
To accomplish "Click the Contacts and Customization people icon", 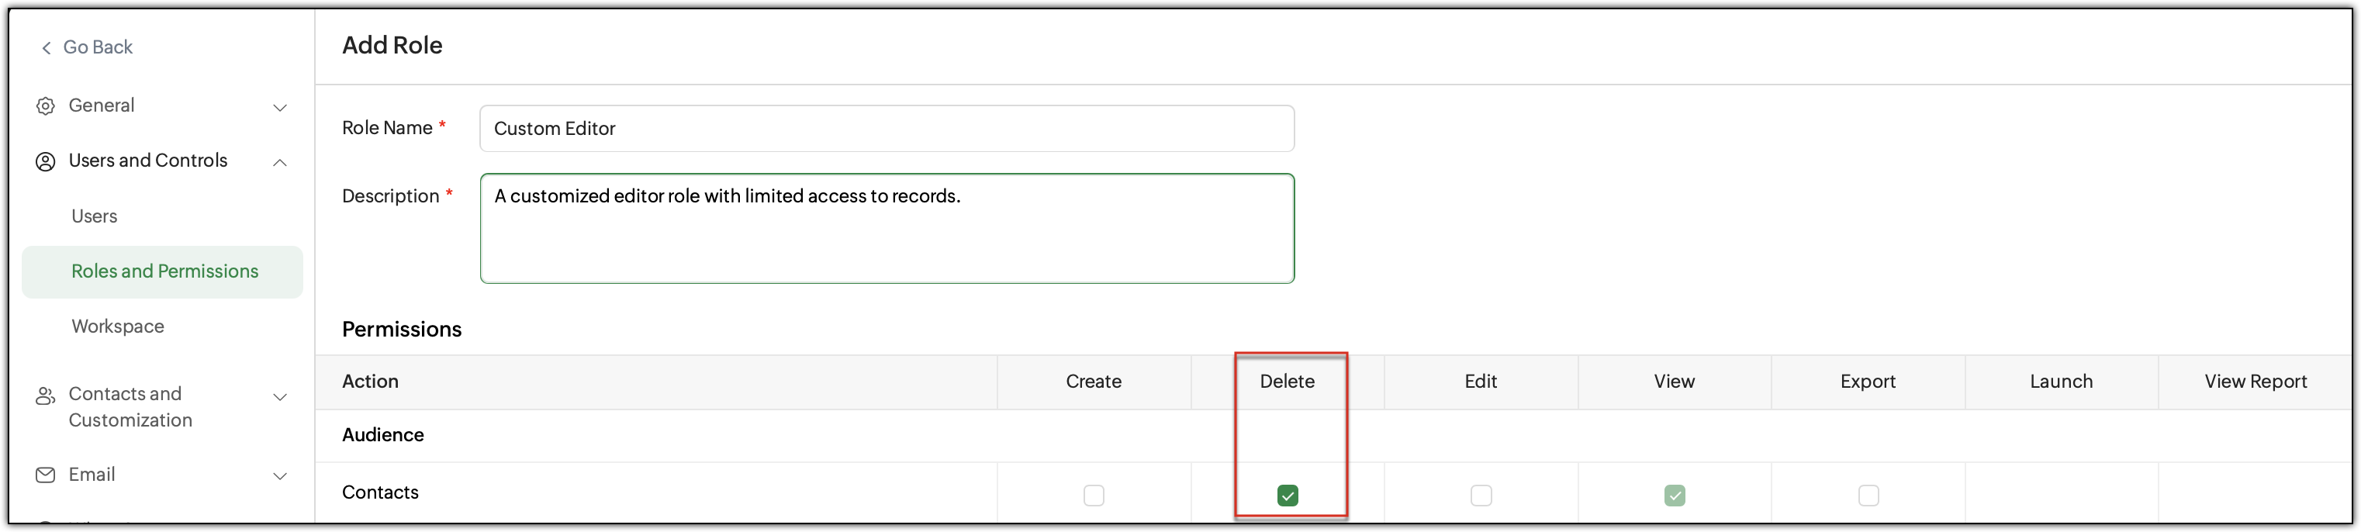I will (45, 396).
